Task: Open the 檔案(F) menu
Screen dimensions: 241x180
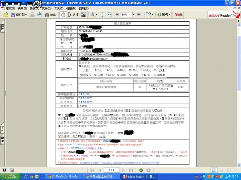Action: (10, 8)
